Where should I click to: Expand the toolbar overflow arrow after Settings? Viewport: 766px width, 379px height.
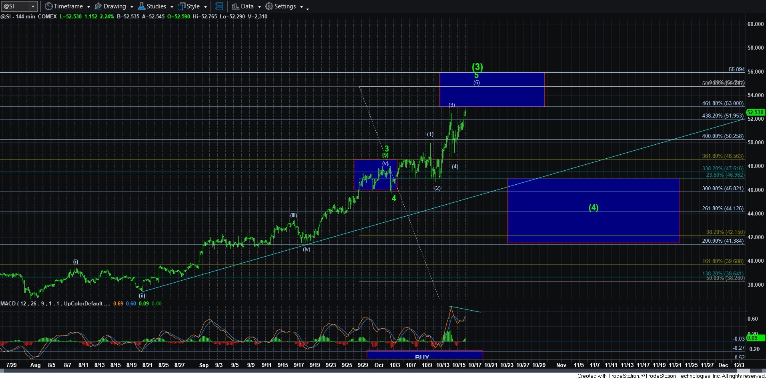coord(307,8)
